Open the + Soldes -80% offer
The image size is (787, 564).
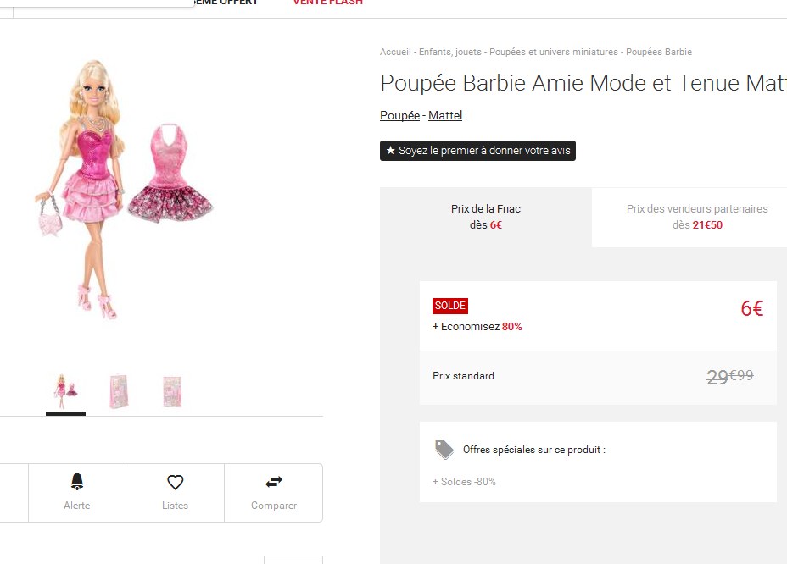(465, 482)
